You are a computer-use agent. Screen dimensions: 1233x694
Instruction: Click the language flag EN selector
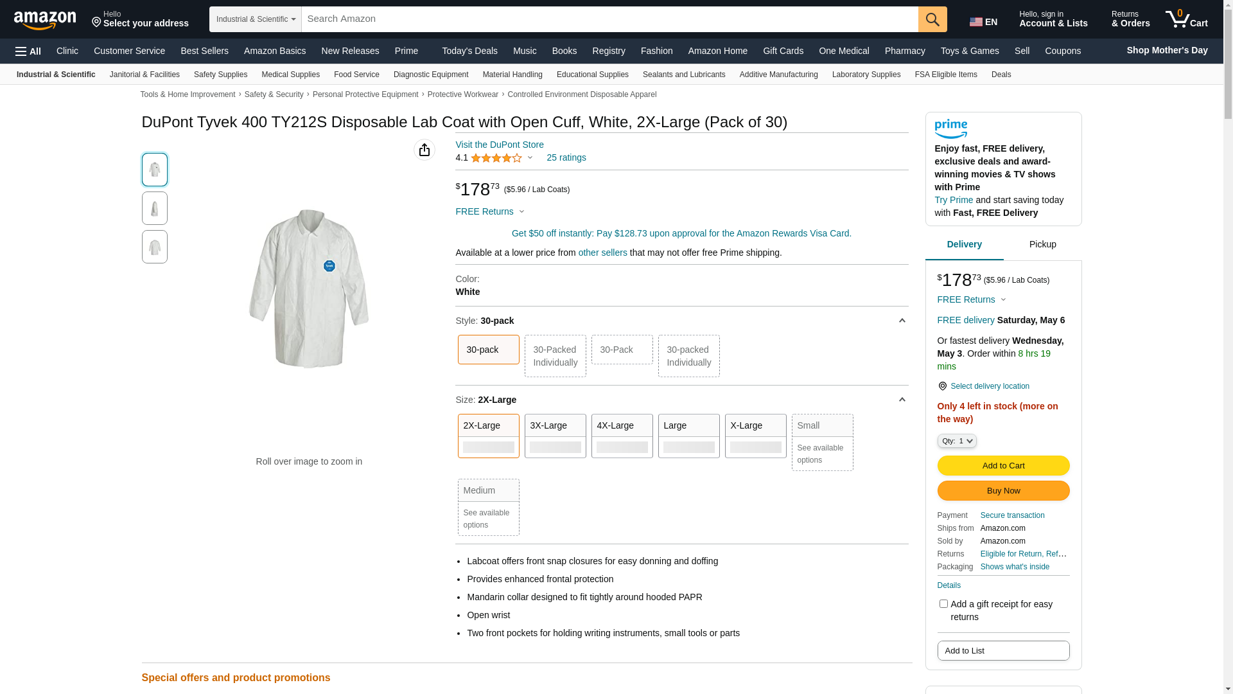tap(983, 22)
